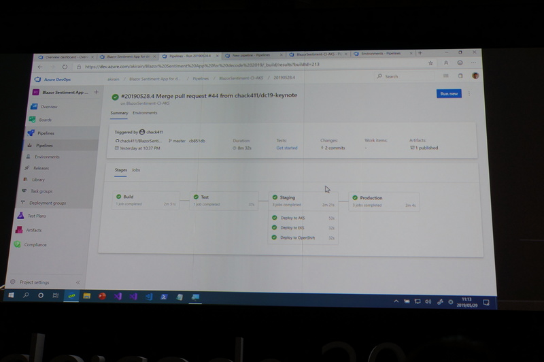
Task: Open Project settings
Action: [34, 282]
